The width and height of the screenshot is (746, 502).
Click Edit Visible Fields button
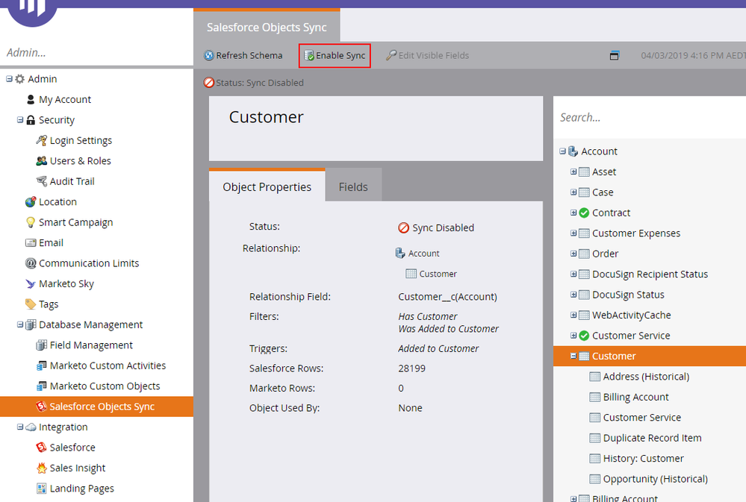(x=427, y=56)
